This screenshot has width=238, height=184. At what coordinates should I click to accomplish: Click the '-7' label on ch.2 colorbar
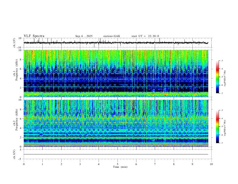222,143
